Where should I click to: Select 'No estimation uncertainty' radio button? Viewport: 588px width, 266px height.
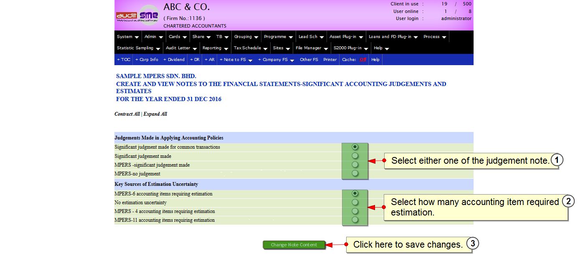click(x=355, y=202)
